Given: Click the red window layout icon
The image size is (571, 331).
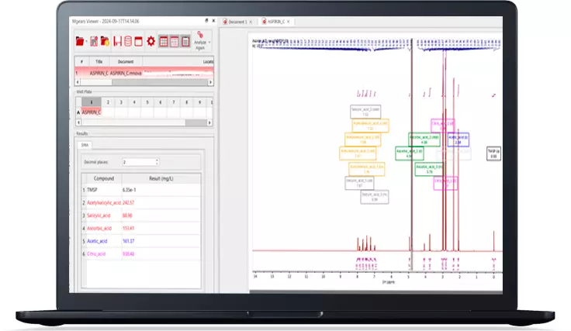Looking at the screenshot, I should (139, 41).
